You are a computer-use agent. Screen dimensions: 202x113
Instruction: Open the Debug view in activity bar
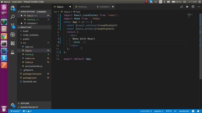coord(13,35)
